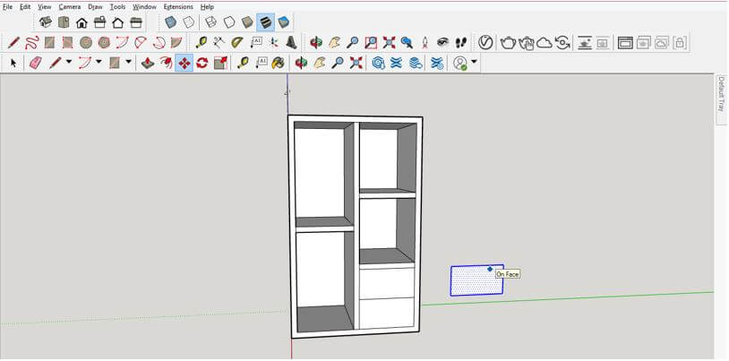Open the View menu

click(x=45, y=7)
